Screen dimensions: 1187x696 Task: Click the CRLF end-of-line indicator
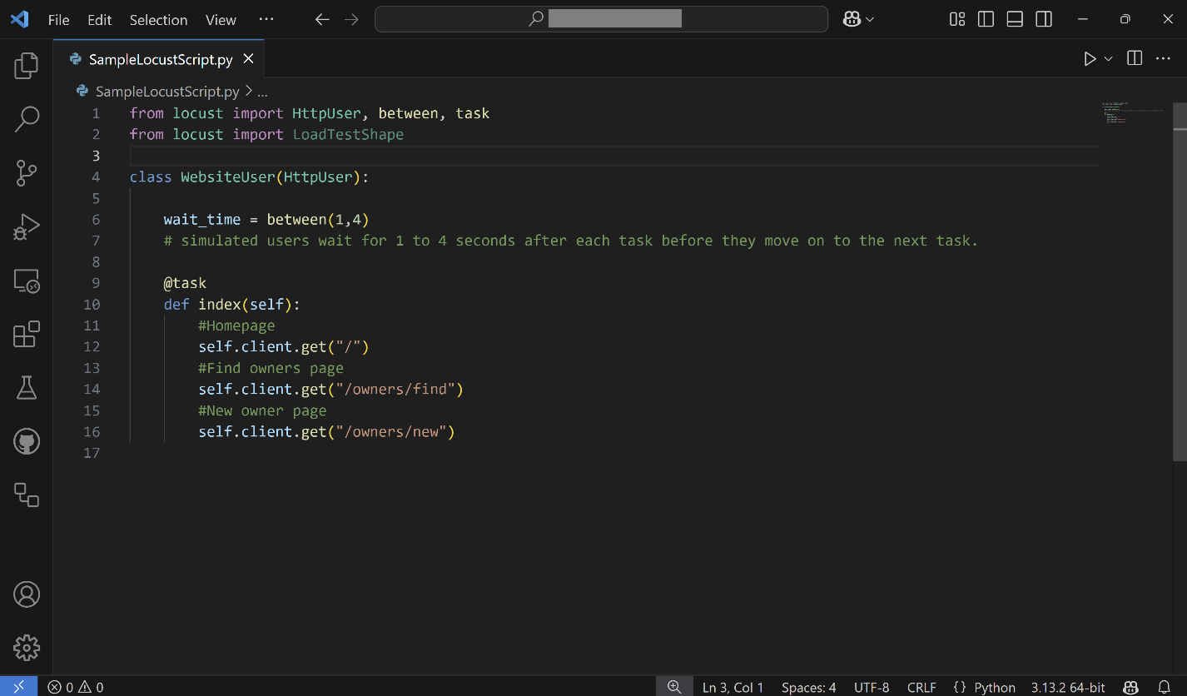coord(921,687)
